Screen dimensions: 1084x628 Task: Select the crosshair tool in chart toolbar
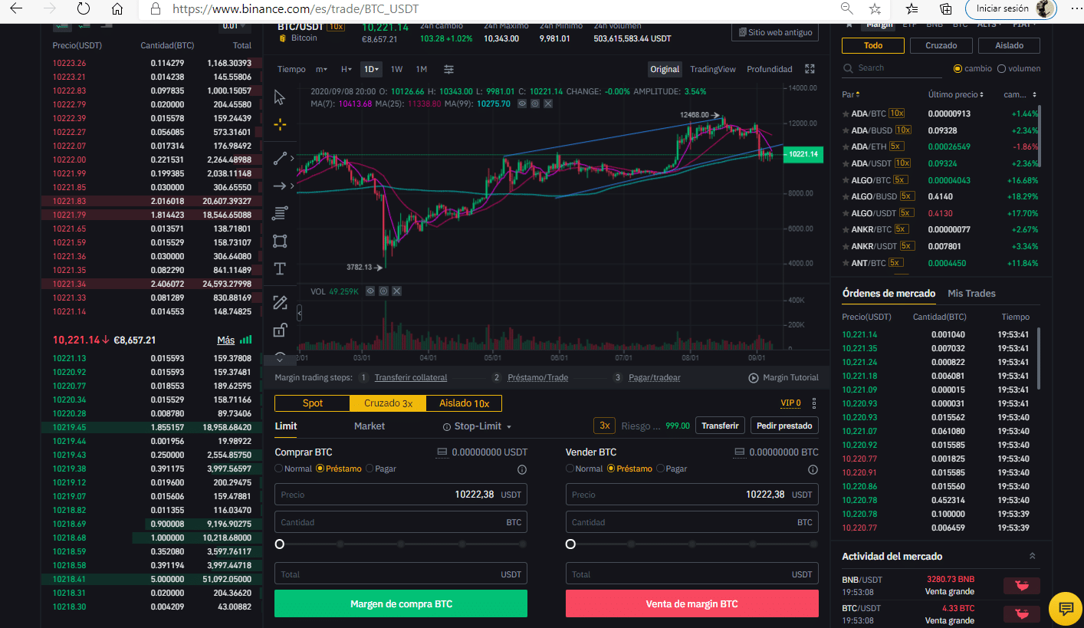coord(280,124)
